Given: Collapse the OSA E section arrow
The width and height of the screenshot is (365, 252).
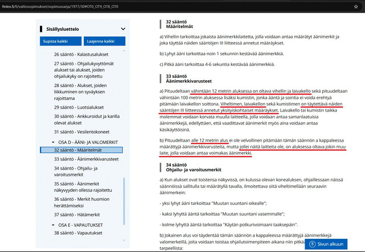Looking at the screenshot, I should (x=53, y=225).
